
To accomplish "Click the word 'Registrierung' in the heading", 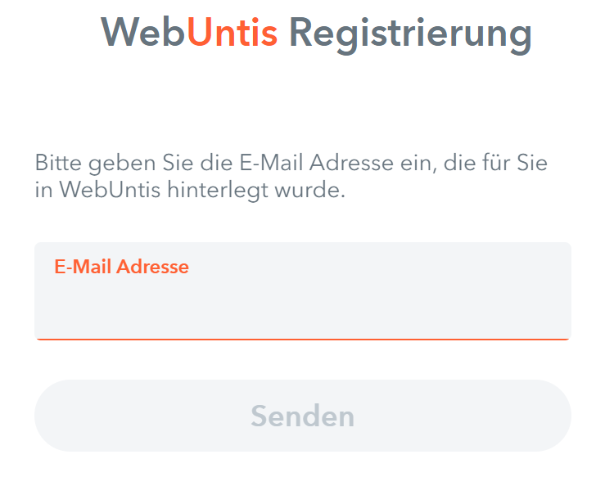I will point(410,34).
